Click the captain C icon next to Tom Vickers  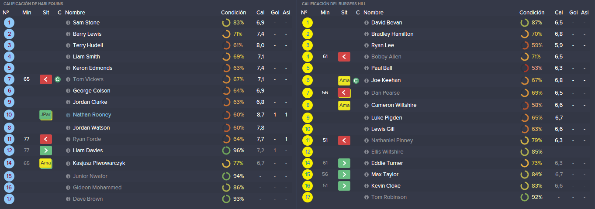click(58, 79)
